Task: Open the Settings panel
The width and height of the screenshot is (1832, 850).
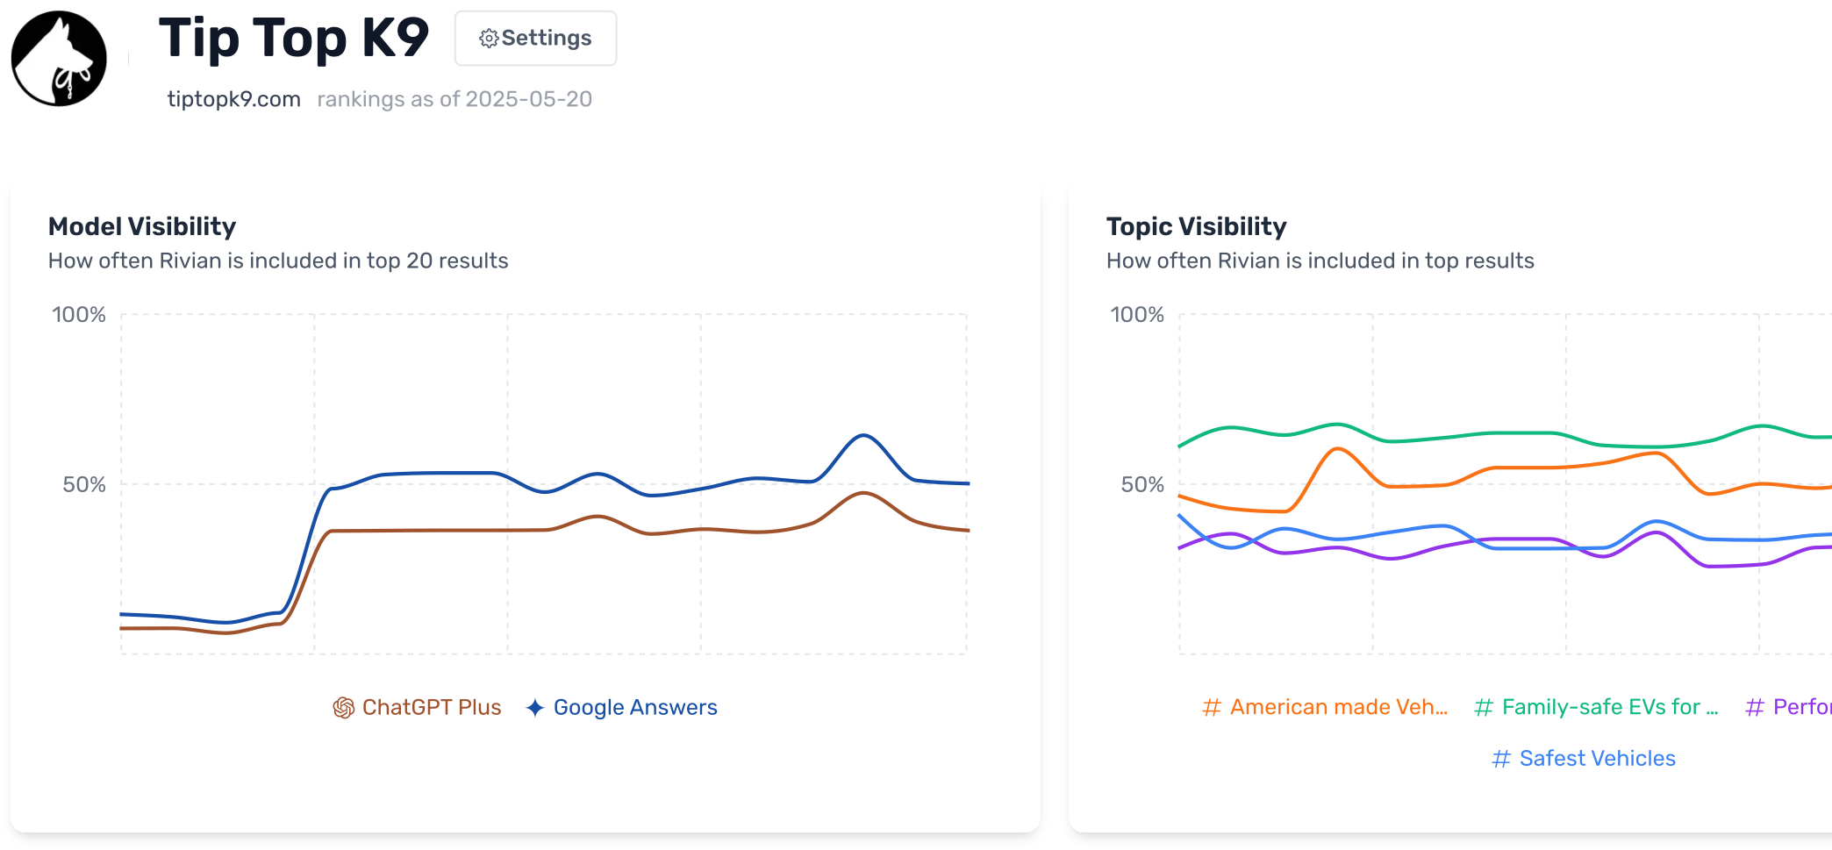Action: point(534,39)
